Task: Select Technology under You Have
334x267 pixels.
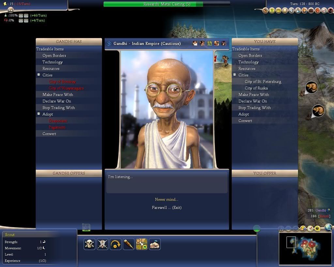Action: [x=248, y=62]
